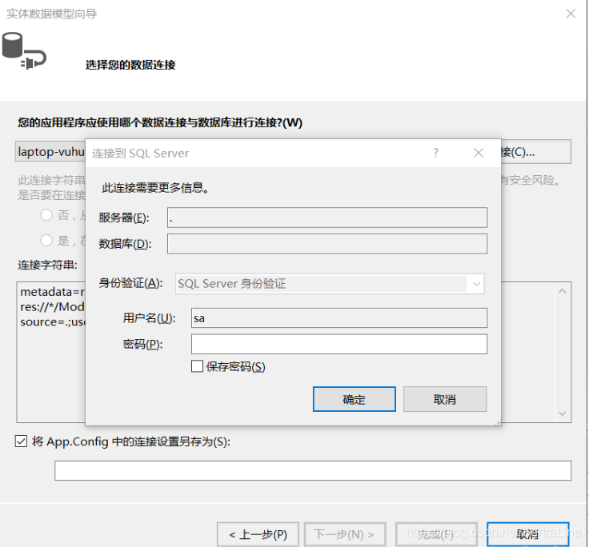Close the Connect to SQL Server dialog

click(479, 153)
